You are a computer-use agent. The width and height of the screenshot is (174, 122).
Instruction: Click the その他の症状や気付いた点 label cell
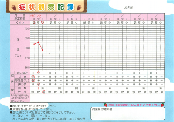click(x=20, y=98)
